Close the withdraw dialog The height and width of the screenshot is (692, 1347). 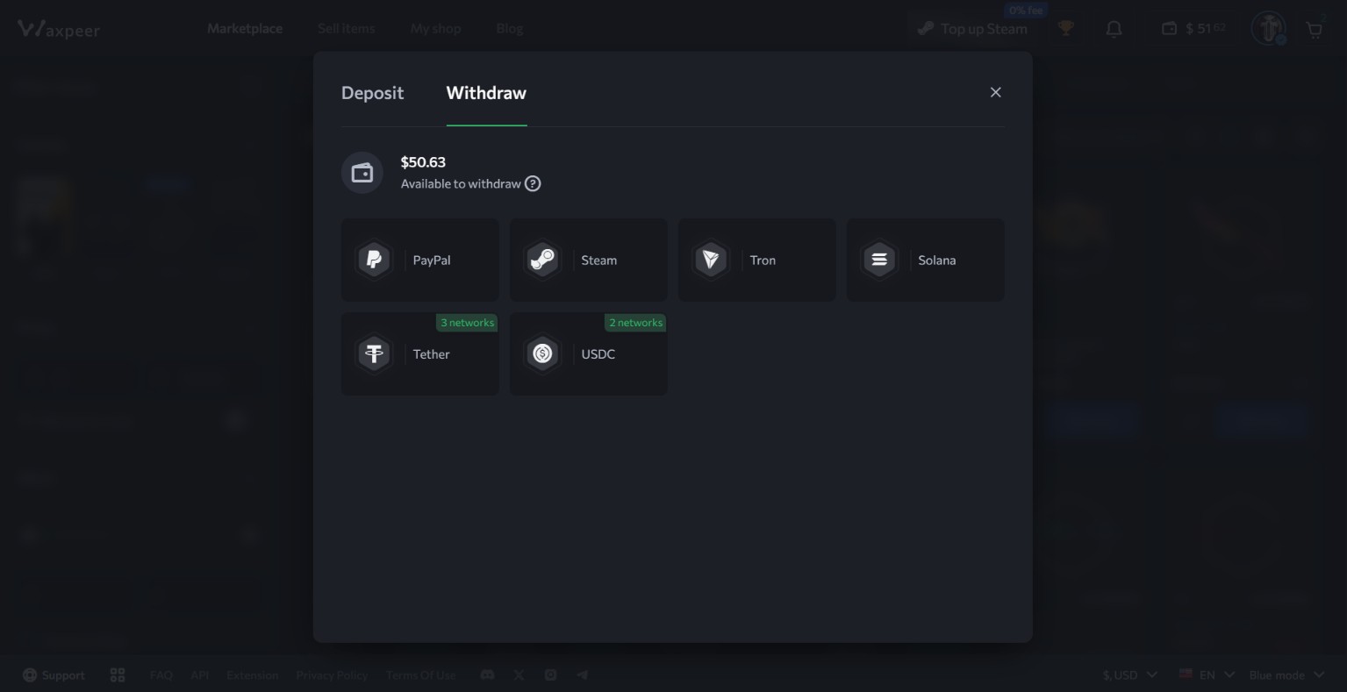(x=995, y=92)
